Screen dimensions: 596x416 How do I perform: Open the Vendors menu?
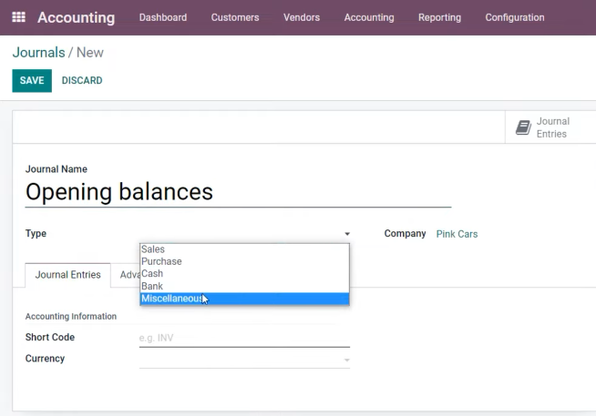[x=302, y=17]
